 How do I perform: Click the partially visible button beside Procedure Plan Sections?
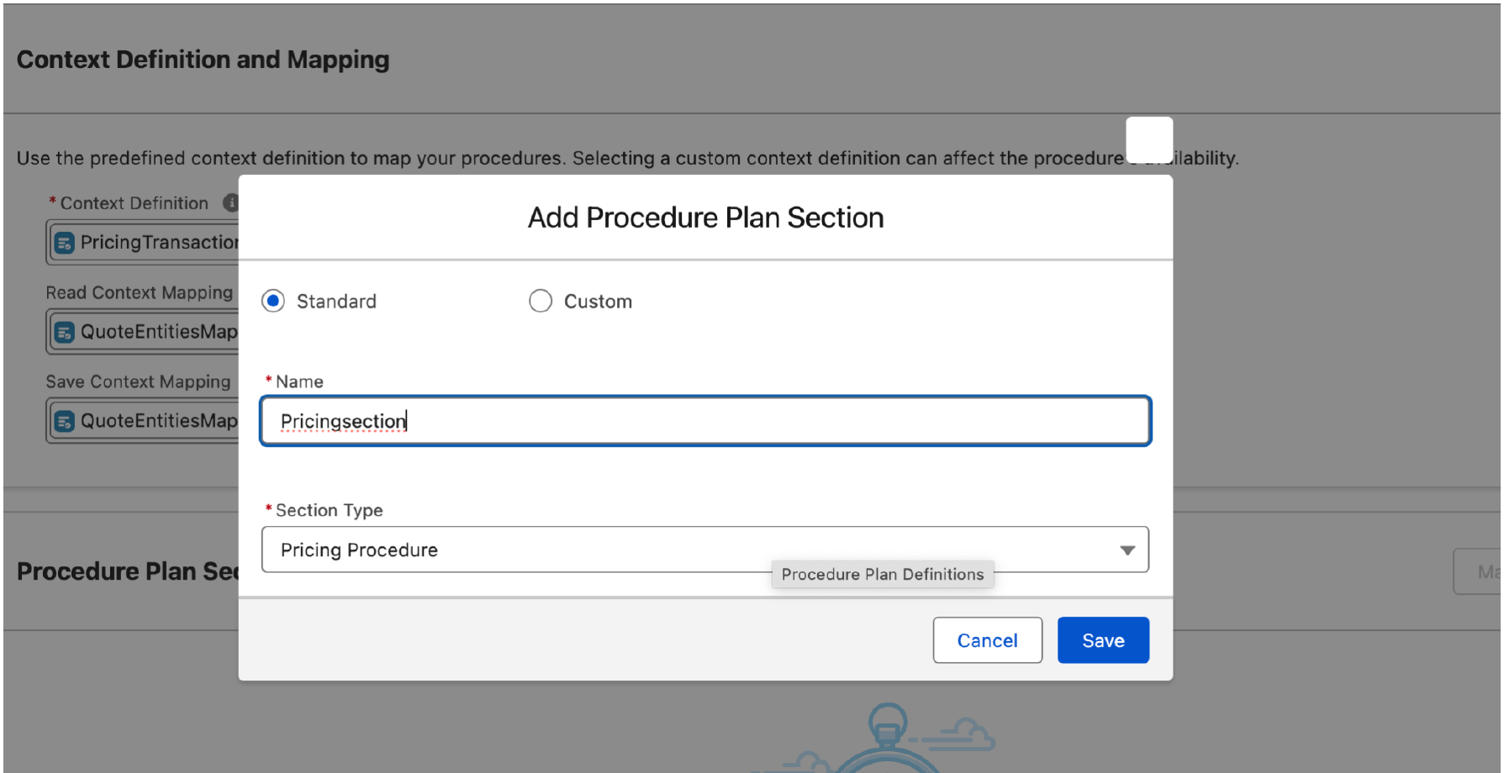click(x=1480, y=571)
